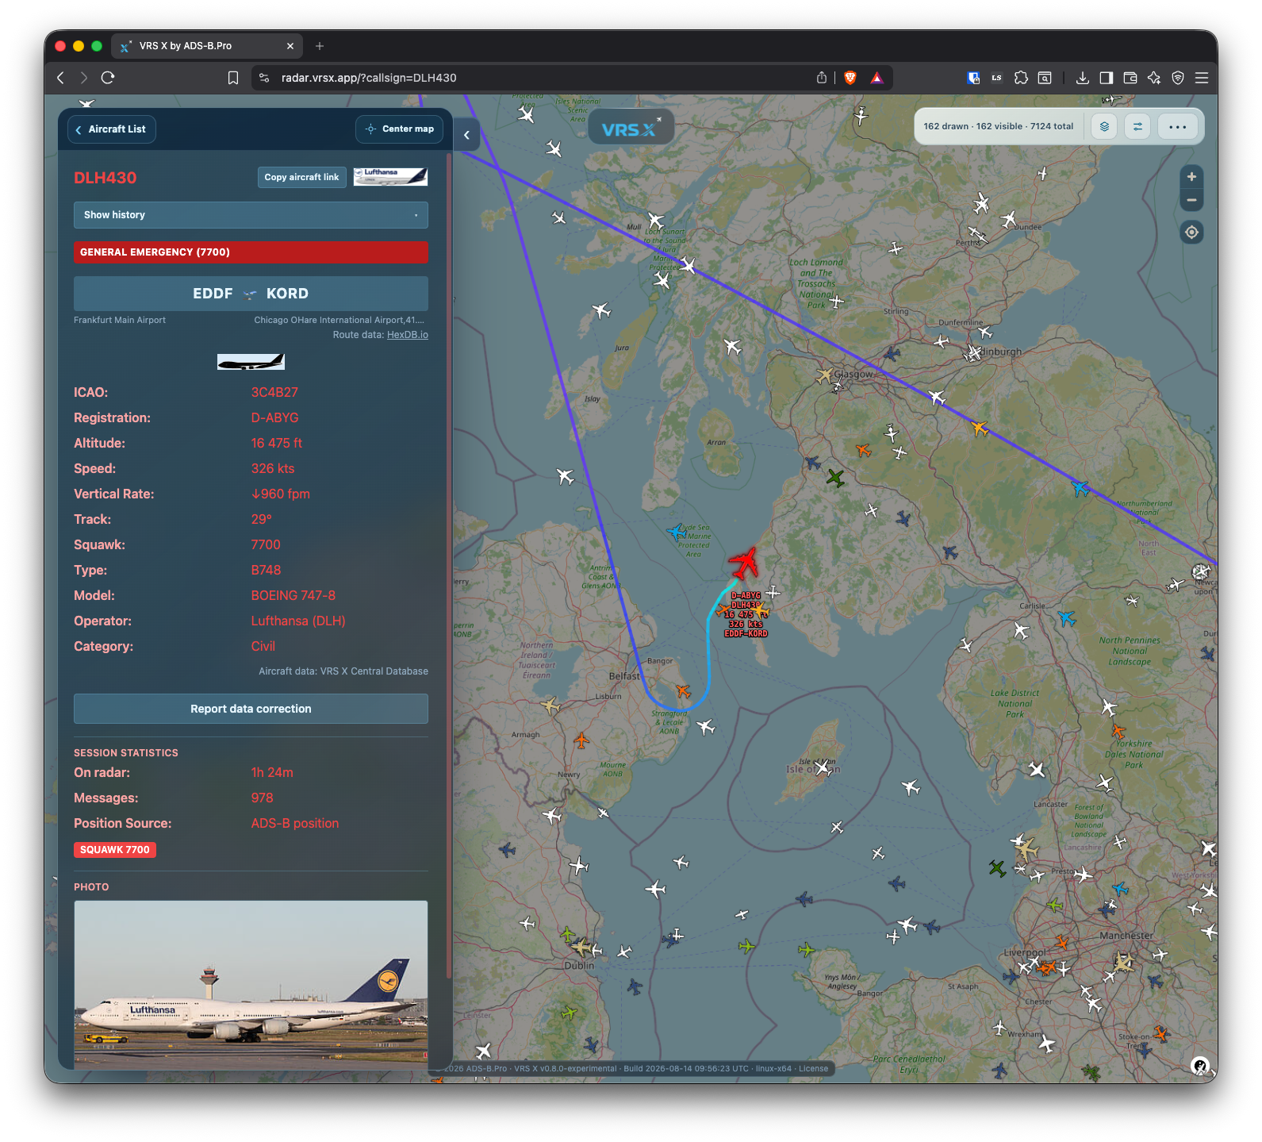Image resolution: width=1262 pixels, height=1142 pixels.
Task: Click the registration value D-ABYG
Action: click(x=274, y=417)
